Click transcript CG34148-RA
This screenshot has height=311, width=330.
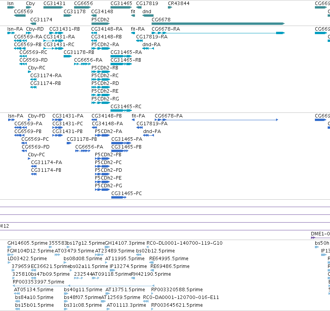(107, 29)
